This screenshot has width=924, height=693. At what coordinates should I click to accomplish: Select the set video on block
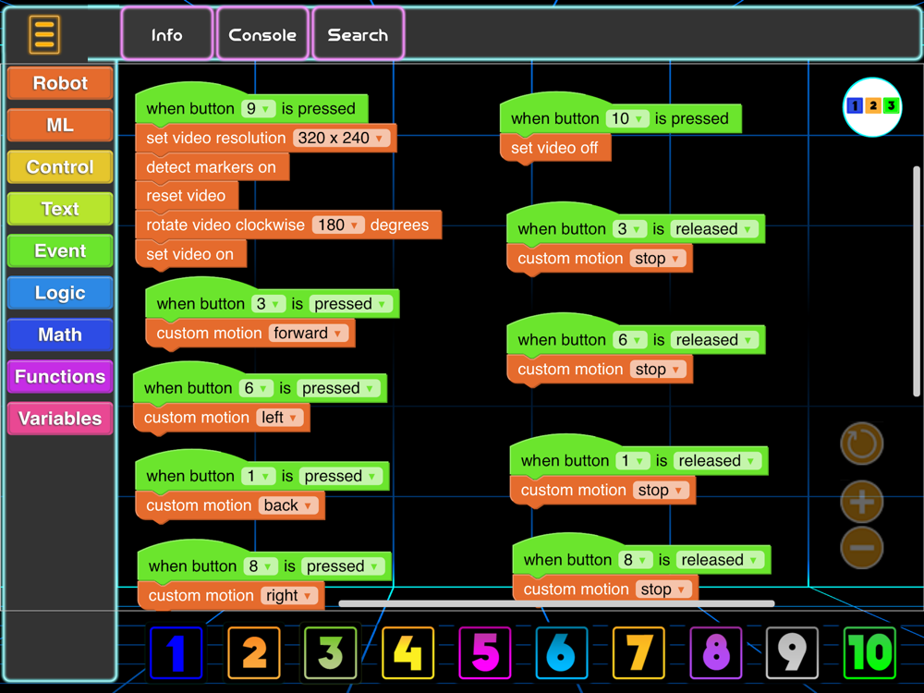[191, 254]
